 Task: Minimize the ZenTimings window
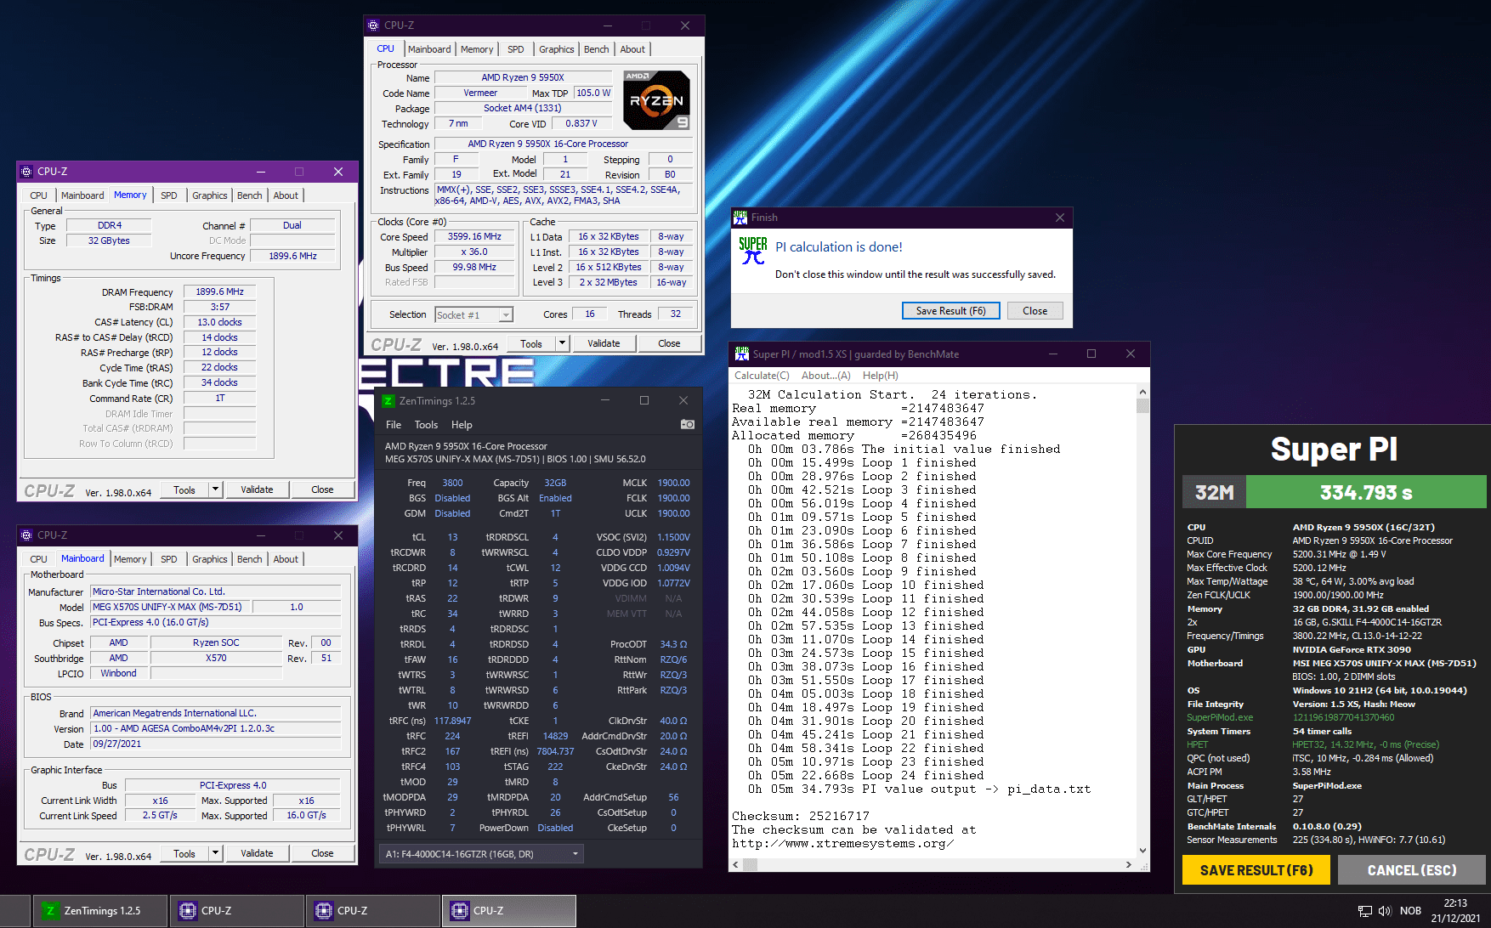pos(605,400)
